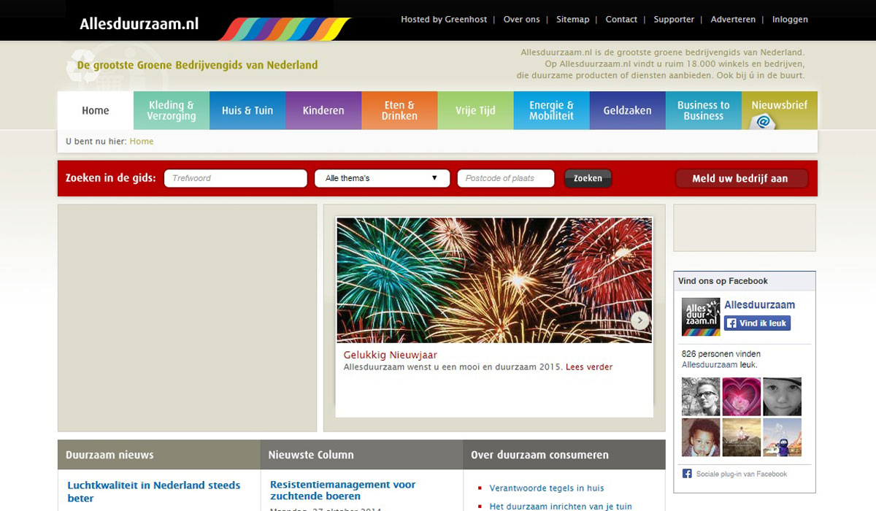
Task: Open the Adverteren link
Action: 733,20
